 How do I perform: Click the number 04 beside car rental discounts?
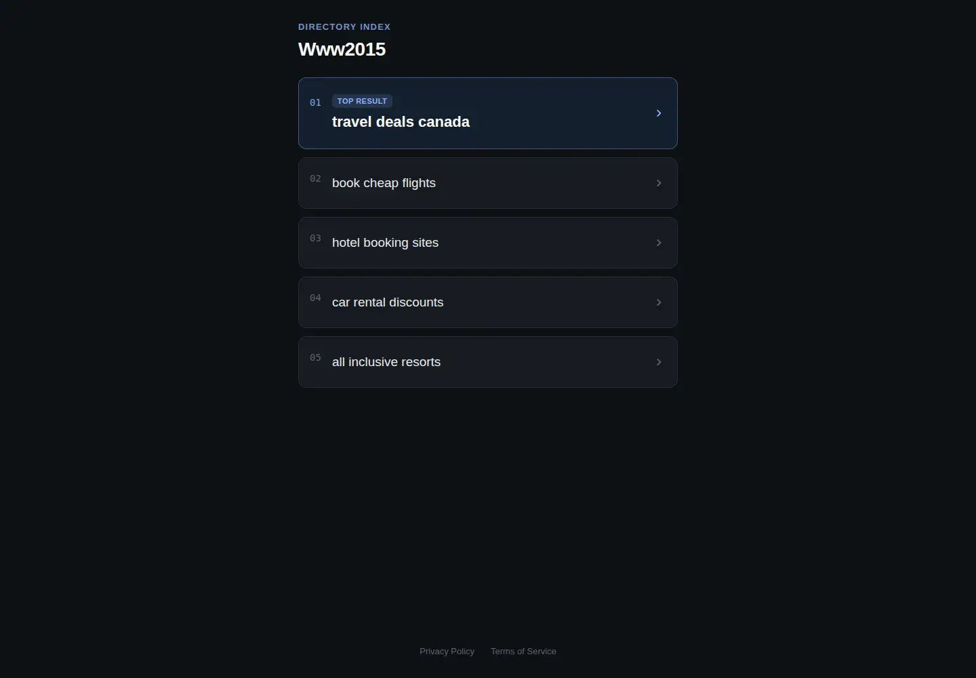click(x=315, y=298)
